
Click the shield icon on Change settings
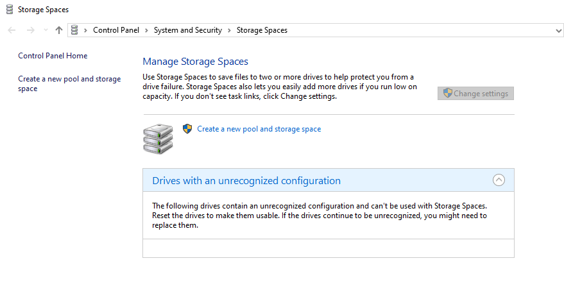point(448,94)
